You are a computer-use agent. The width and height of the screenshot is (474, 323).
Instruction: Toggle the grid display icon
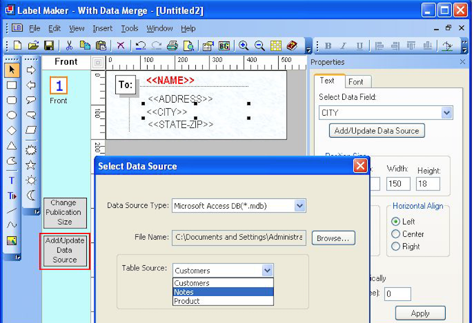point(276,45)
